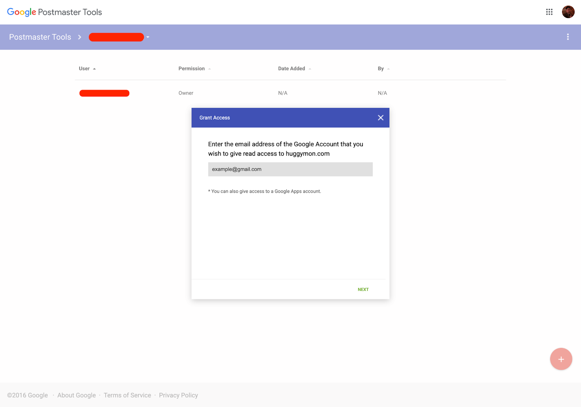The width and height of the screenshot is (581, 407).
Task: Click the redacted user name in table row
Action: [104, 93]
